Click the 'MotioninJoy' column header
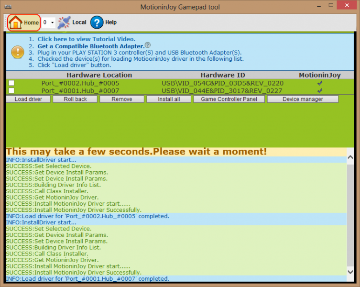This screenshot has width=360, height=287. coord(319,75)
